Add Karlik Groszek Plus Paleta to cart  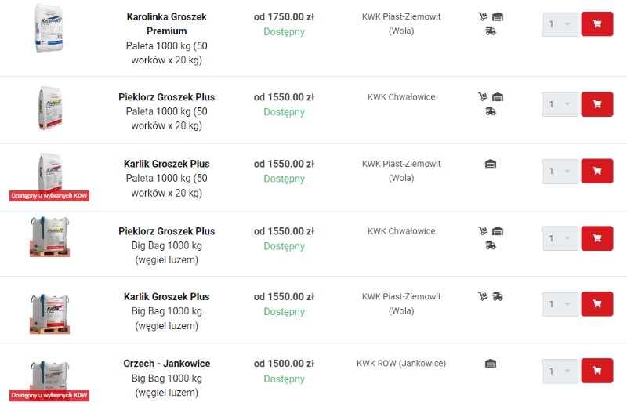coord(596,171)
